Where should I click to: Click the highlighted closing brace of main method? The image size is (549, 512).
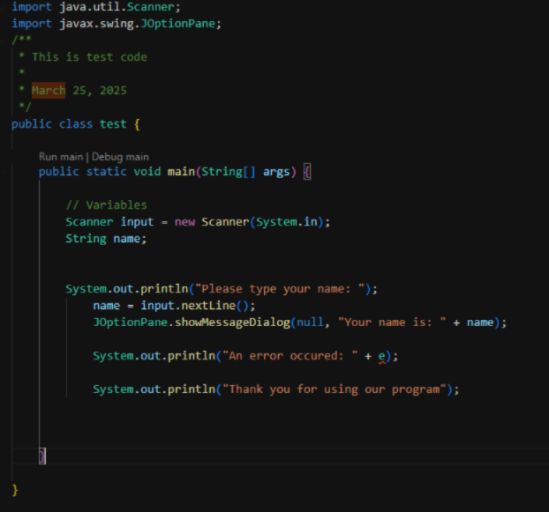42,456
